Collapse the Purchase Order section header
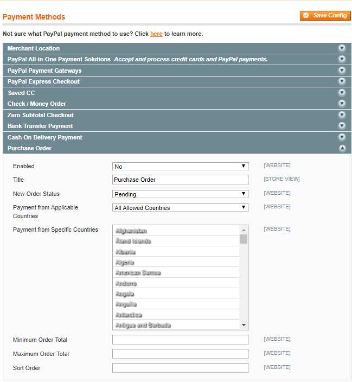This screenshot has width=352, height=382. click(177, 148)
